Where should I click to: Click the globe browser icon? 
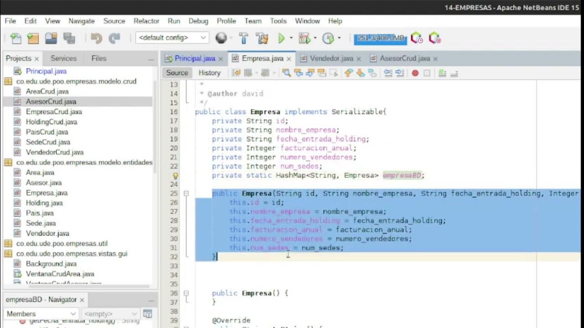tap(221, 38)
